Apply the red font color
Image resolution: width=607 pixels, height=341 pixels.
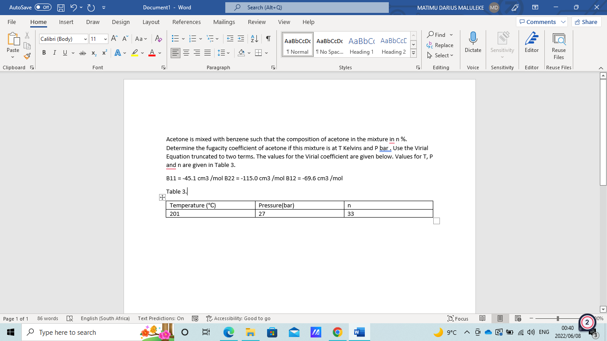[x=152, y=53]
